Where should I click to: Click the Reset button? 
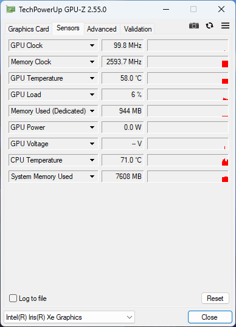click(215, 298)
